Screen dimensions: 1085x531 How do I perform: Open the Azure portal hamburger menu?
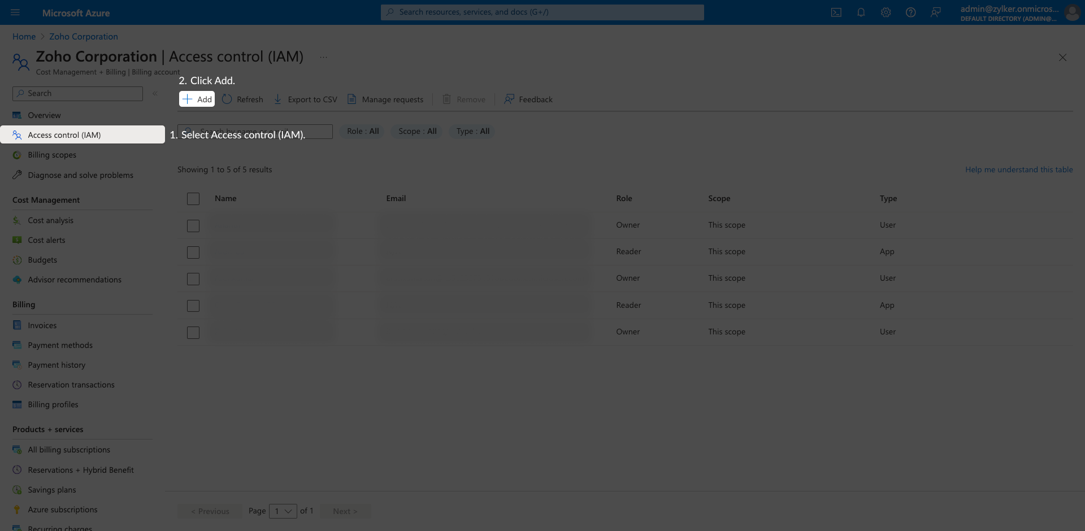click(x=15, y=12)
